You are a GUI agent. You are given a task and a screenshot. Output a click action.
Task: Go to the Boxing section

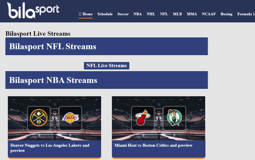tap(226, 14)
